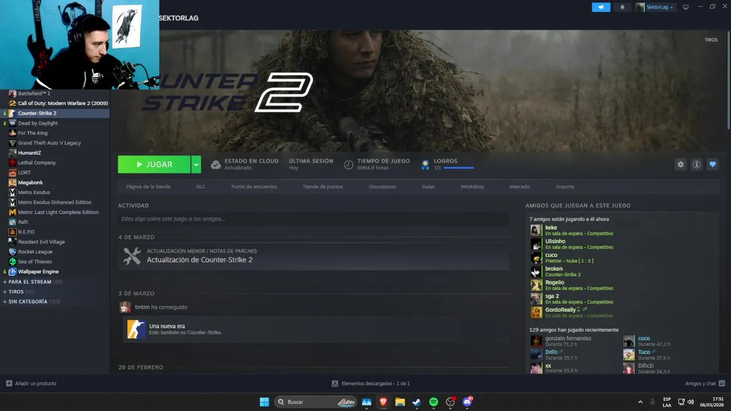Screen dimensions: 731x411
Task: Open game settings gear icon
Action: (681, 164)
